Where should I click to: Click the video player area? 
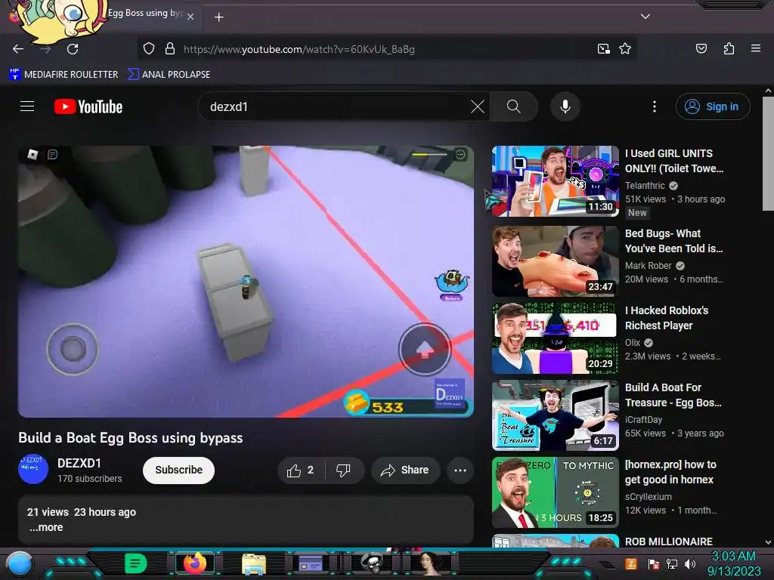(246, 281)
